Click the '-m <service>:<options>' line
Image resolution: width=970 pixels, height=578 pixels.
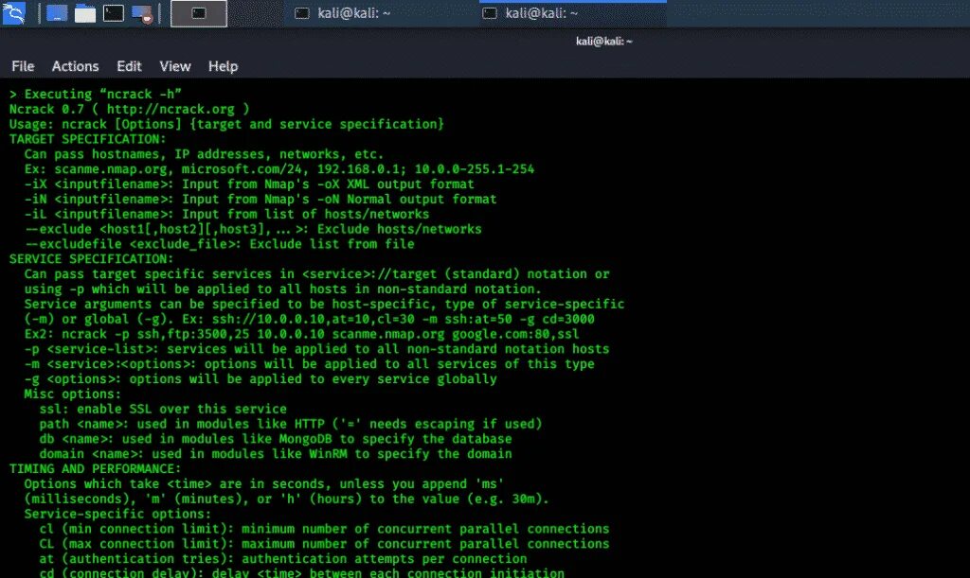[310, 363]
